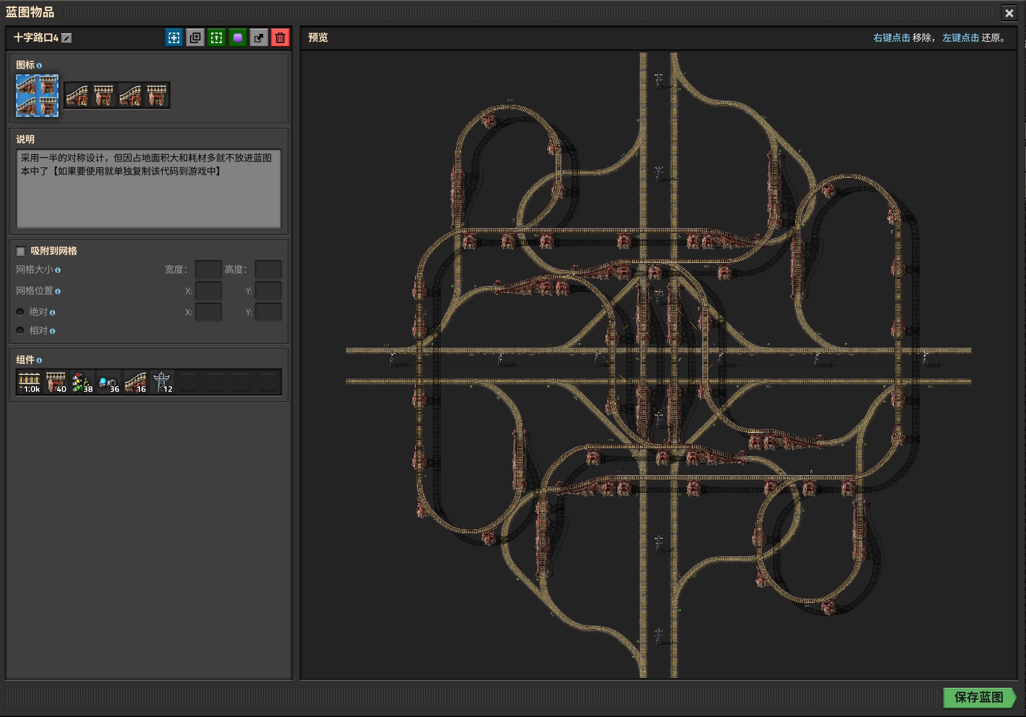
Task: Click the Y field in the 绝对 row
Action: tap(268, 312)
